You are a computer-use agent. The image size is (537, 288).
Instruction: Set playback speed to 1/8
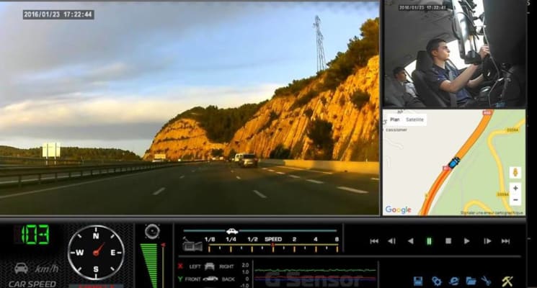[210, 240]
